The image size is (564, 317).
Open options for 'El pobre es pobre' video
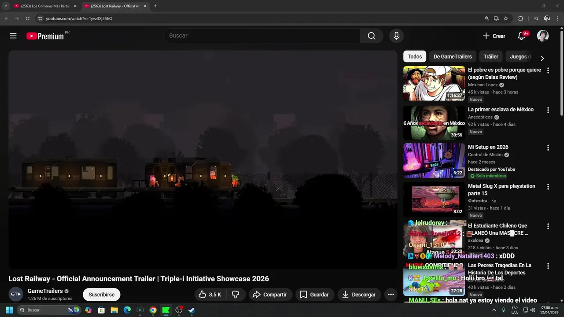pyautogui.click(x=548, y=70)
